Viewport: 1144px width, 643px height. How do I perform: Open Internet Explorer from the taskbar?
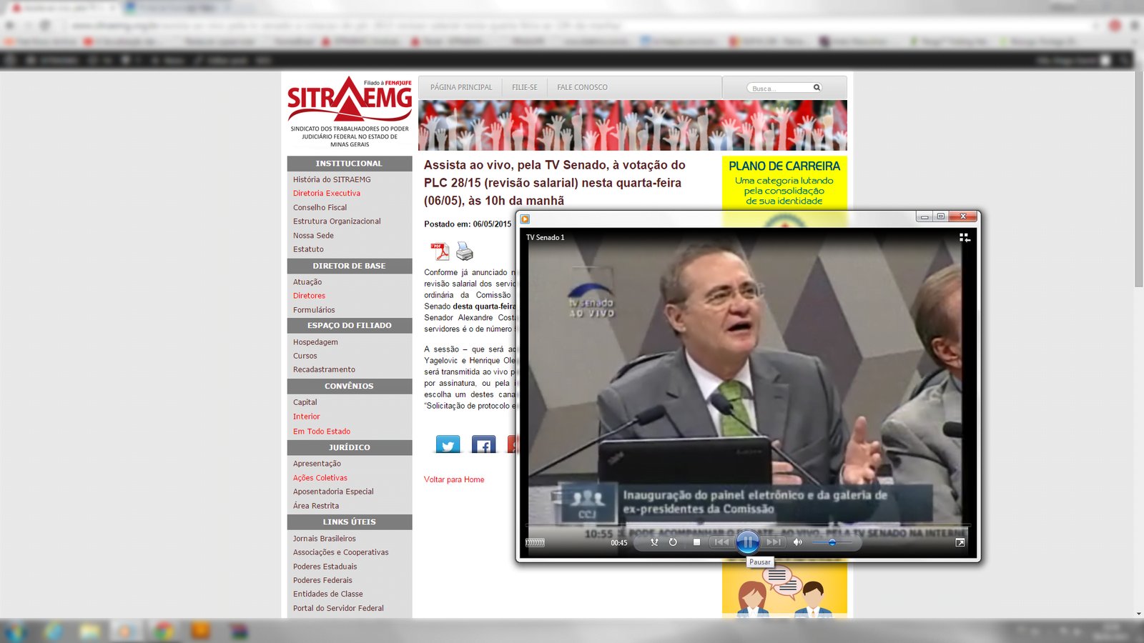[x=53, y=631]
